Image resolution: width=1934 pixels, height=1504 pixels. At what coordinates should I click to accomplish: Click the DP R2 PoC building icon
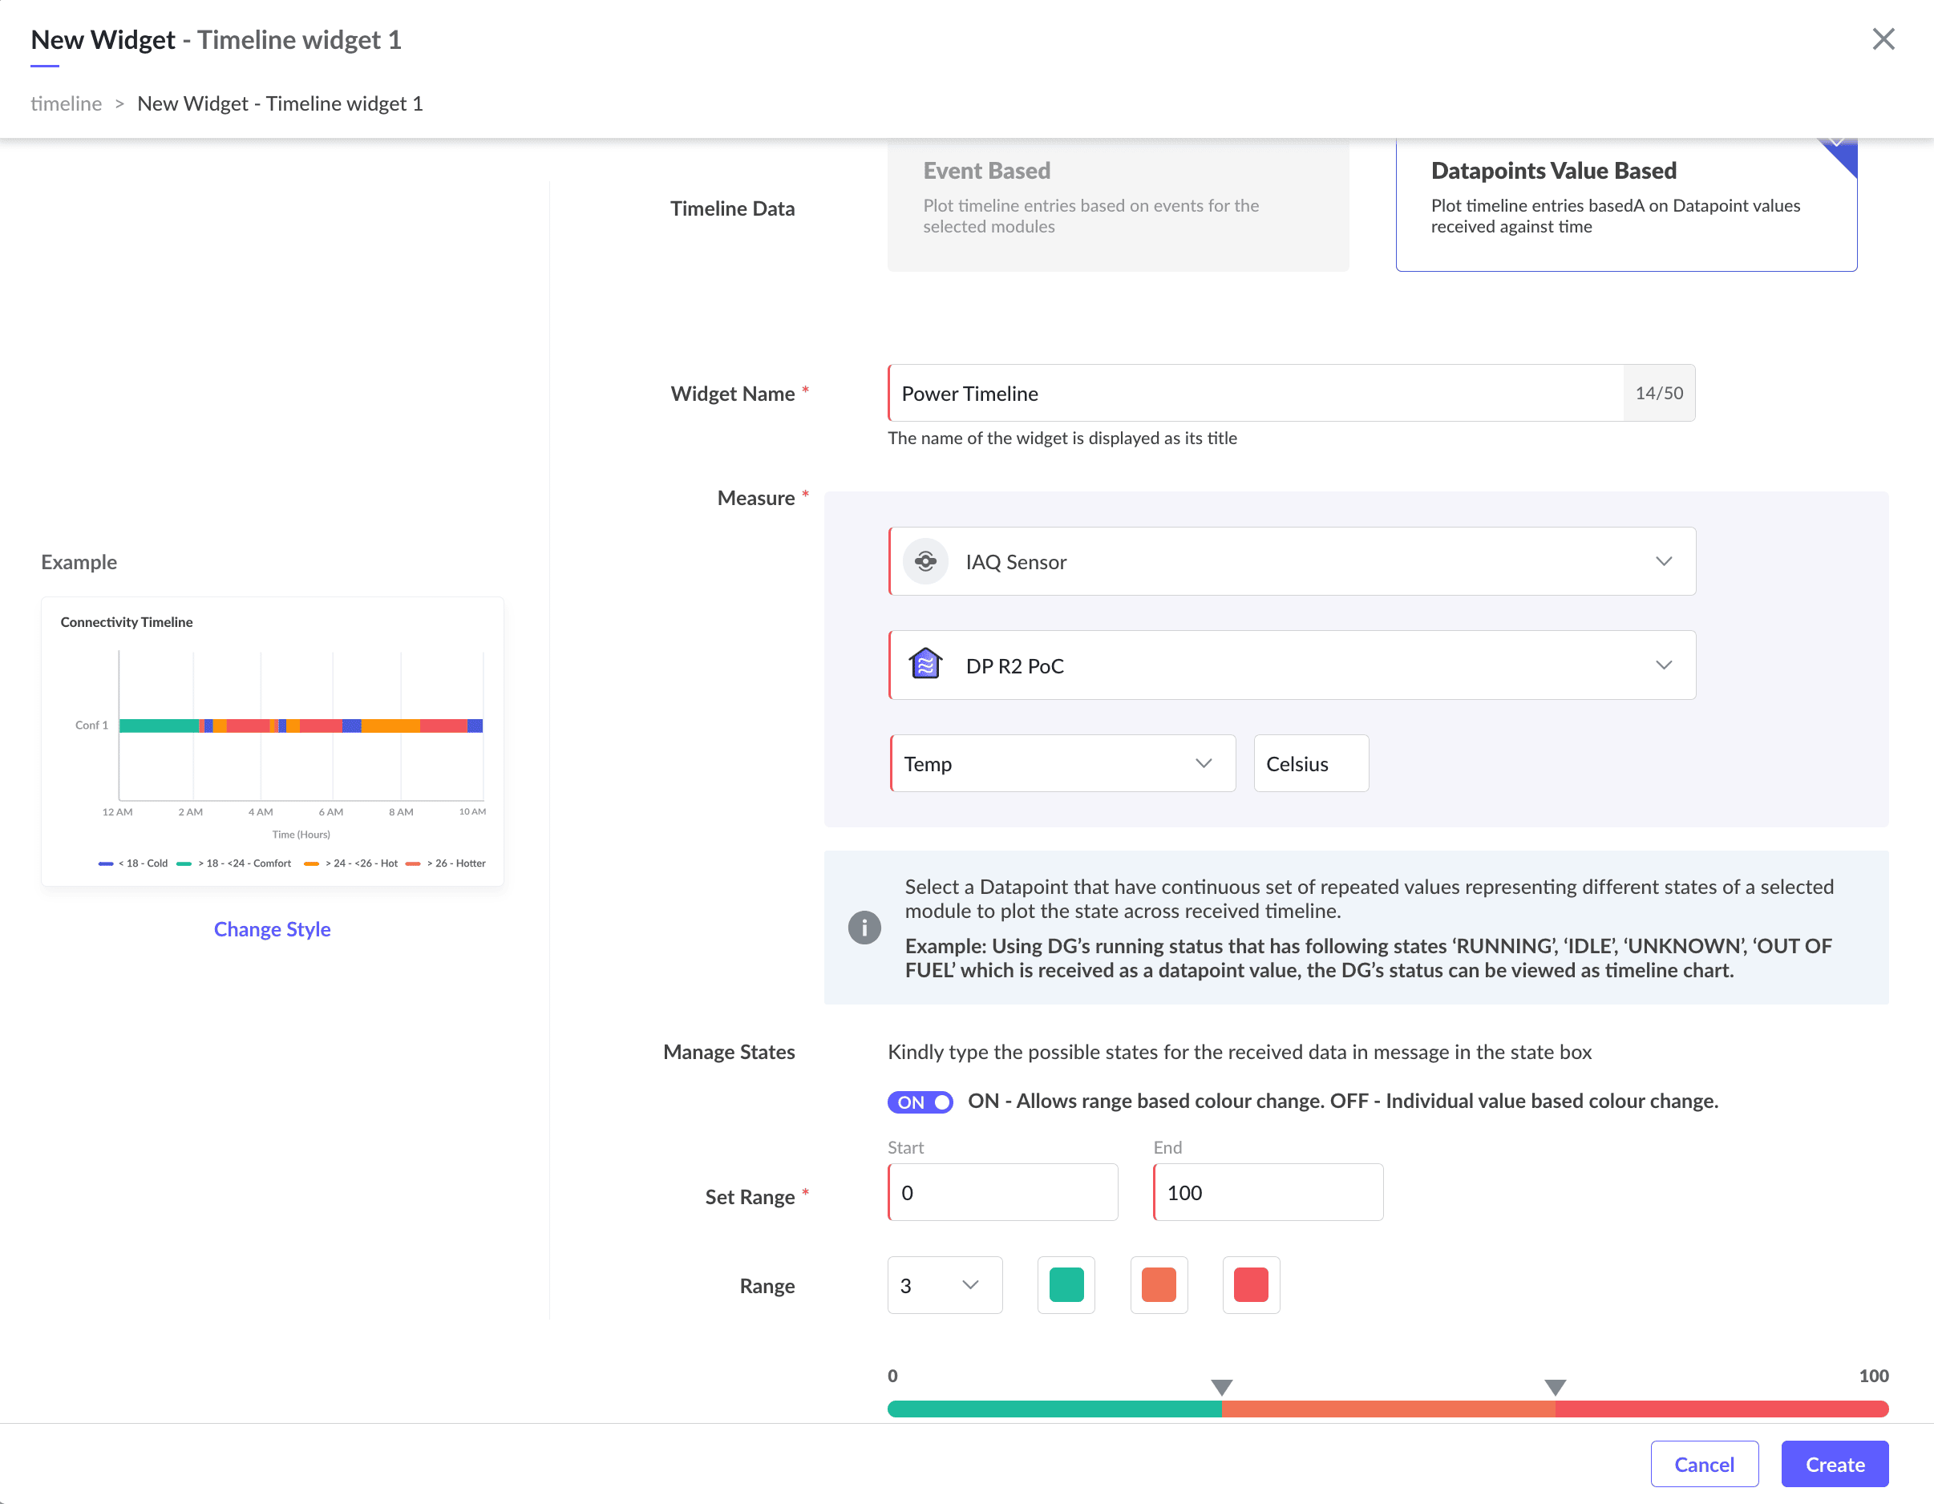pyautogui.click(x=925, y=665)
